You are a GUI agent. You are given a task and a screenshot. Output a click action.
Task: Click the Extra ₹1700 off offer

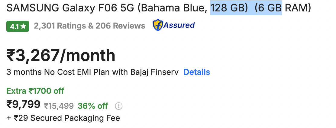click(35, 91)
